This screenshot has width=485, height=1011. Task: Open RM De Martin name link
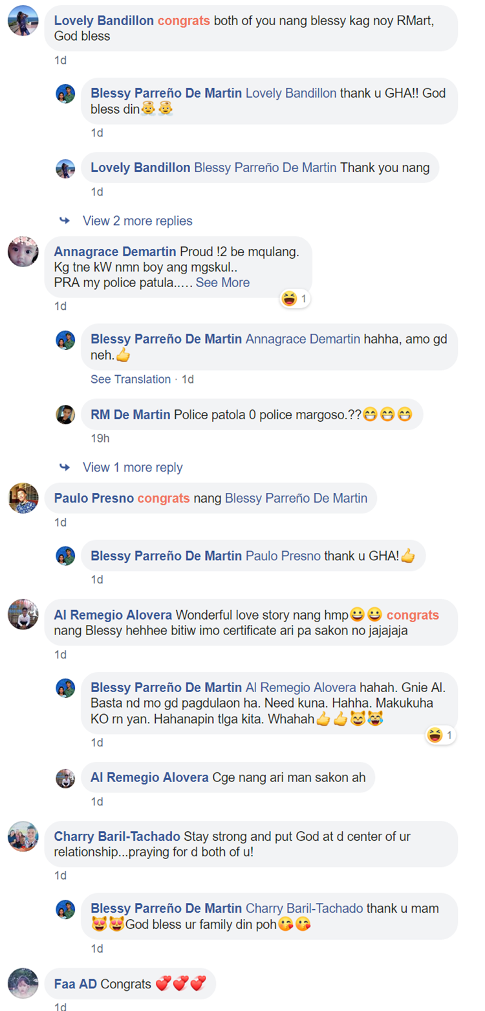pyautogui.click(x=131, y=414)
